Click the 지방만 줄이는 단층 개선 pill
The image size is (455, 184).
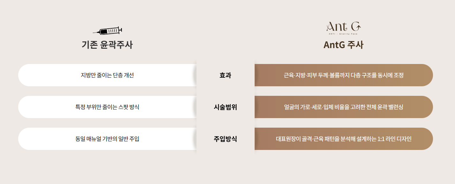click(x=107, y=75)
